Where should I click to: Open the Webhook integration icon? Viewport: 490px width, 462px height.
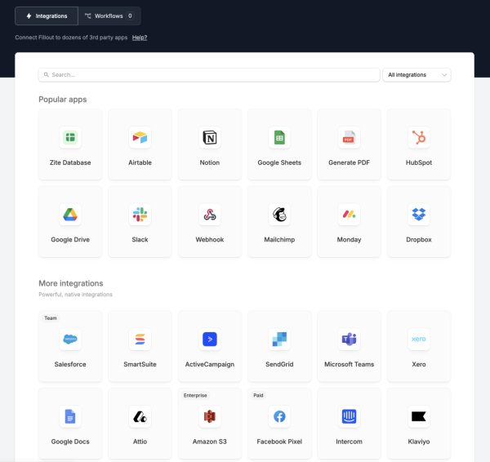[210, 215]
